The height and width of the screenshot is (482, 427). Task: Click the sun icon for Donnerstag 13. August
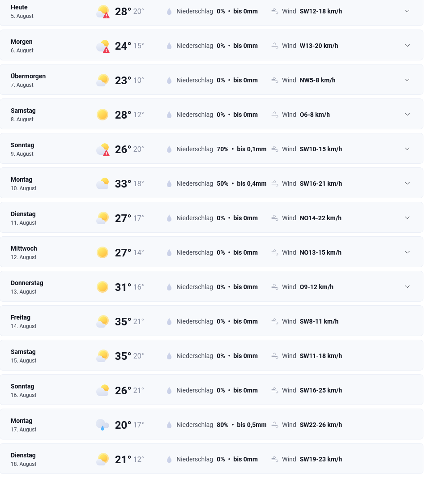click(x=102, y=287)
